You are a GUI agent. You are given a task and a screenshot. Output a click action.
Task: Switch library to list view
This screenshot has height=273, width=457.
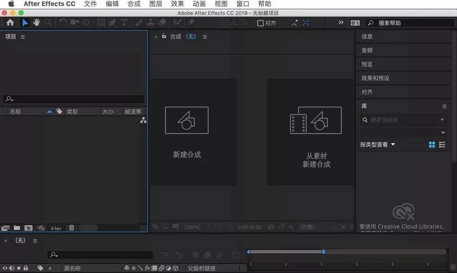(x=442, y=145)
